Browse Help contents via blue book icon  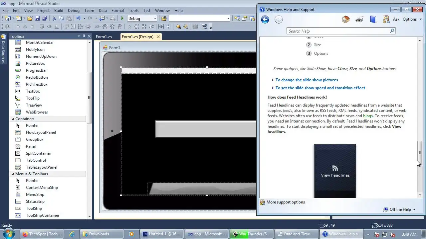coord(373,19)
